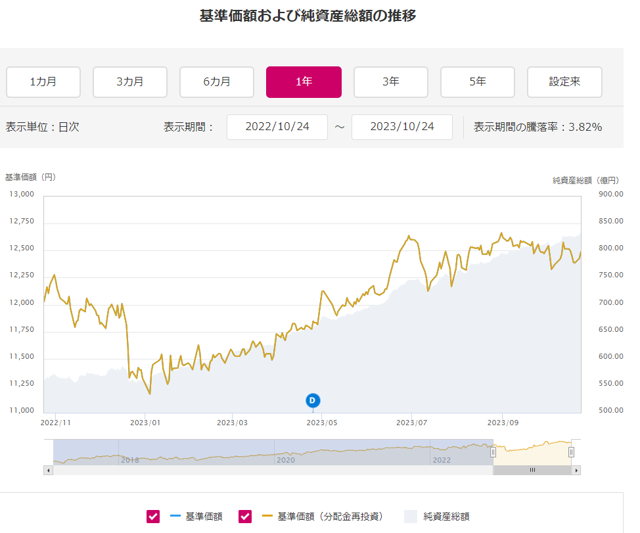The image size is (640, 533).
Task: Select the 3カ月 period tab
Action: 130,82
